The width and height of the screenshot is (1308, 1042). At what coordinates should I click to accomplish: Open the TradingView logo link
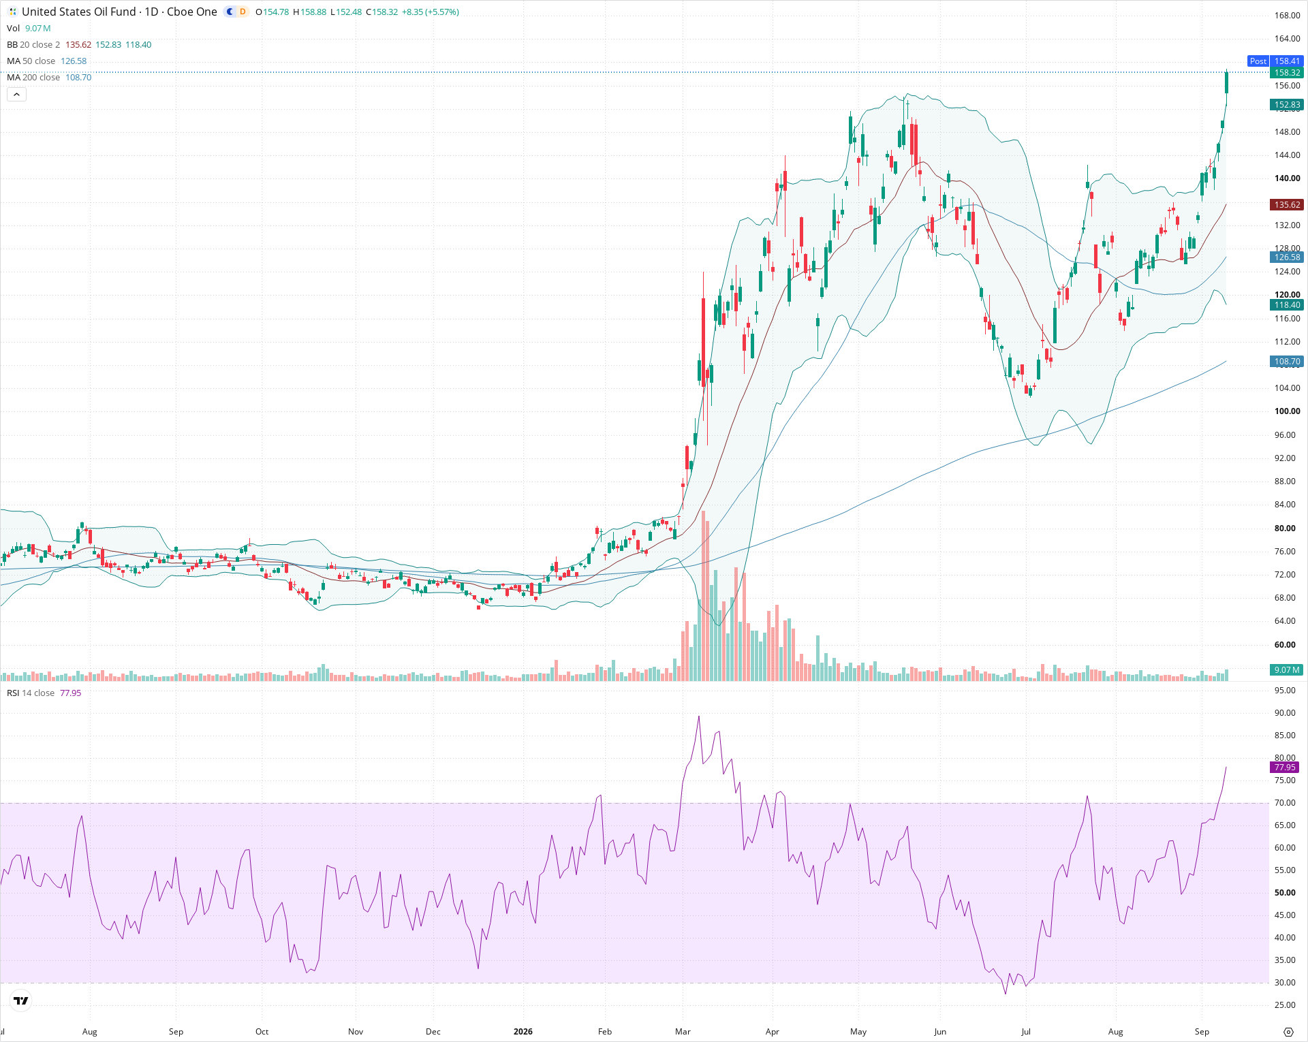[21, 1000]
